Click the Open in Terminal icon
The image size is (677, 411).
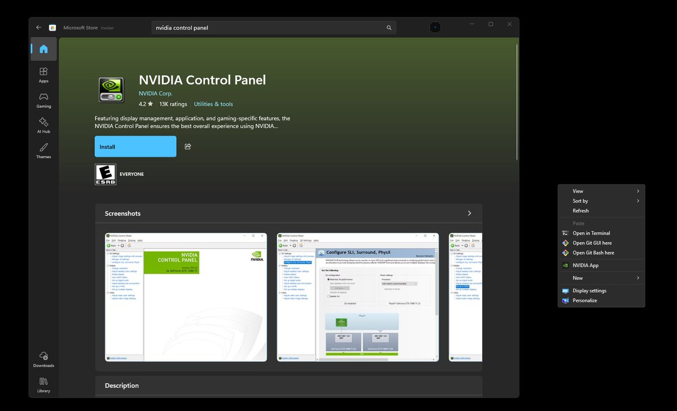[x=565, y=233]
